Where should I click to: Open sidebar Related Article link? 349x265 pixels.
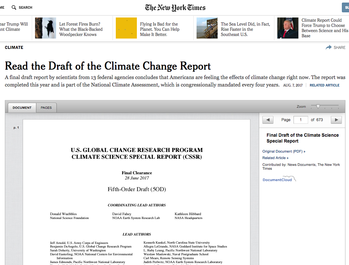(275, 158)
